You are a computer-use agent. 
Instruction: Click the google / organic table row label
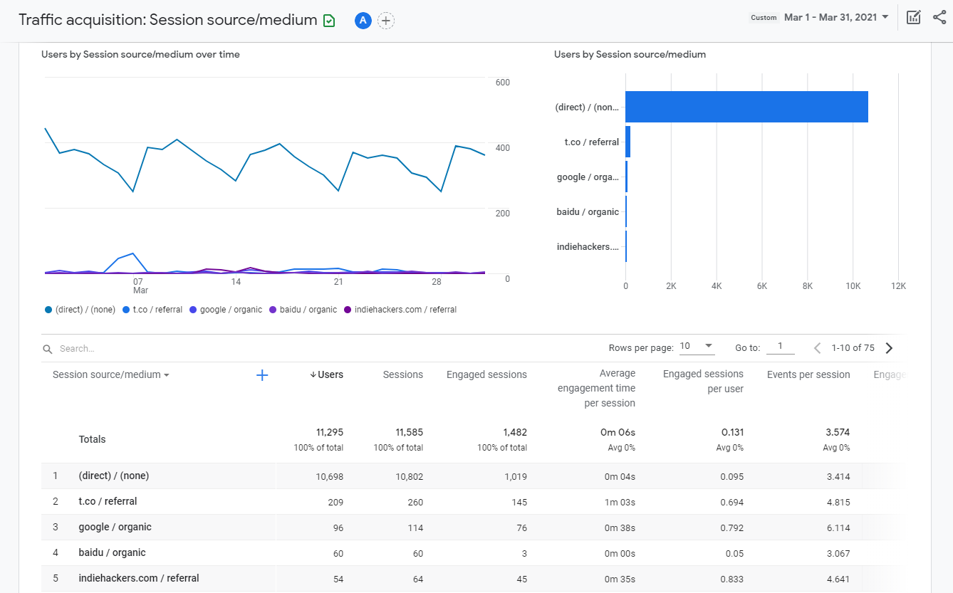(115, 527)
